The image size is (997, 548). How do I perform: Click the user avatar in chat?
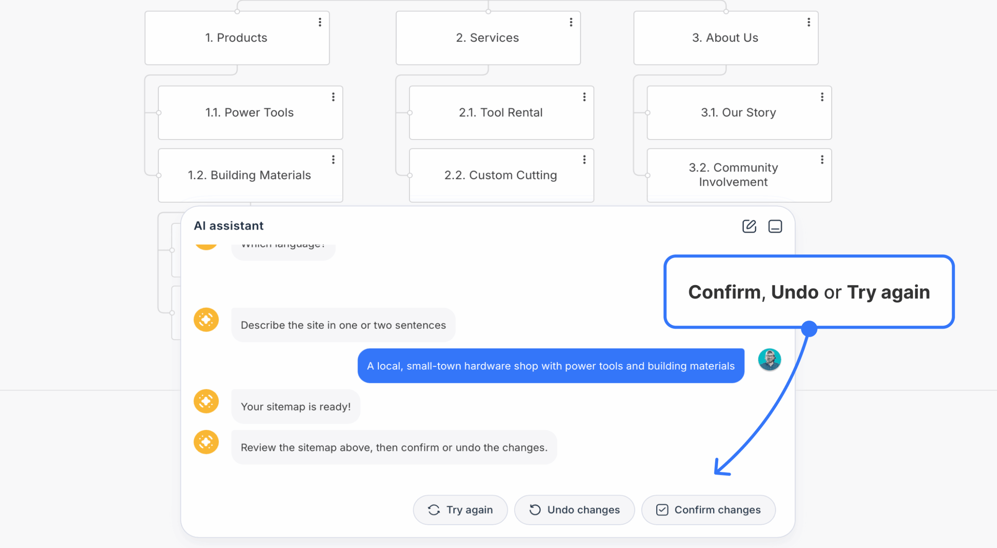(x=769, y=359)
